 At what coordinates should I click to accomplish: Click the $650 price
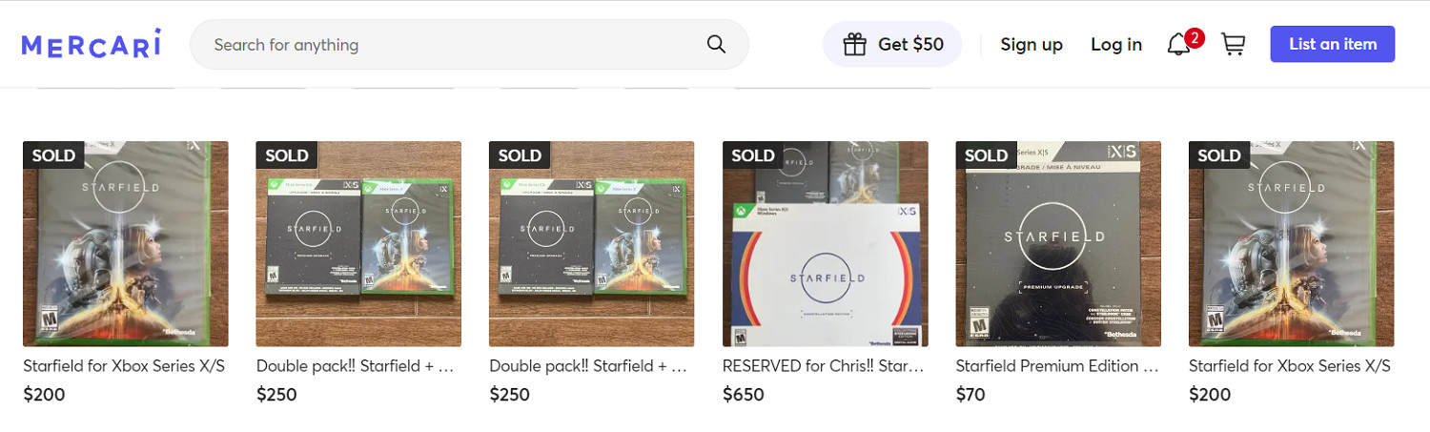pos(744,395)
